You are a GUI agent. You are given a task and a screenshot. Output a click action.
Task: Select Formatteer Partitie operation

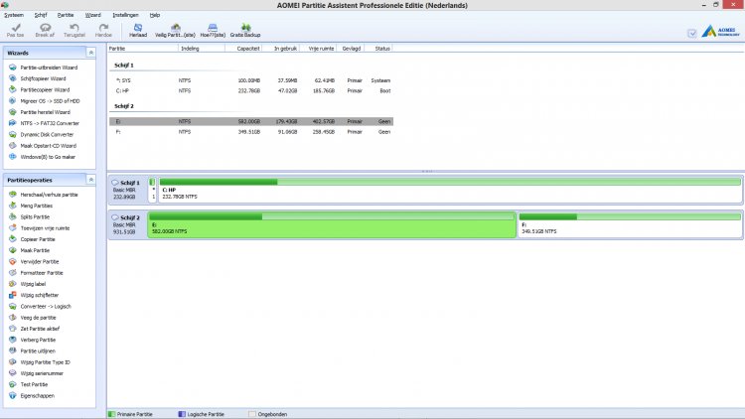click(42, 272)
